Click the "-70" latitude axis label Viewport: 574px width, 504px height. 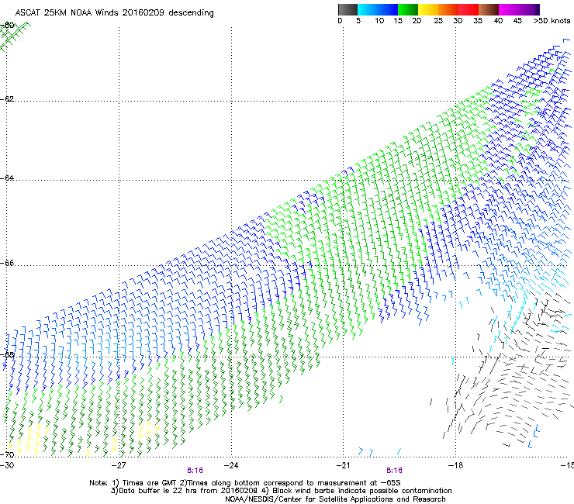click(8, 454)
